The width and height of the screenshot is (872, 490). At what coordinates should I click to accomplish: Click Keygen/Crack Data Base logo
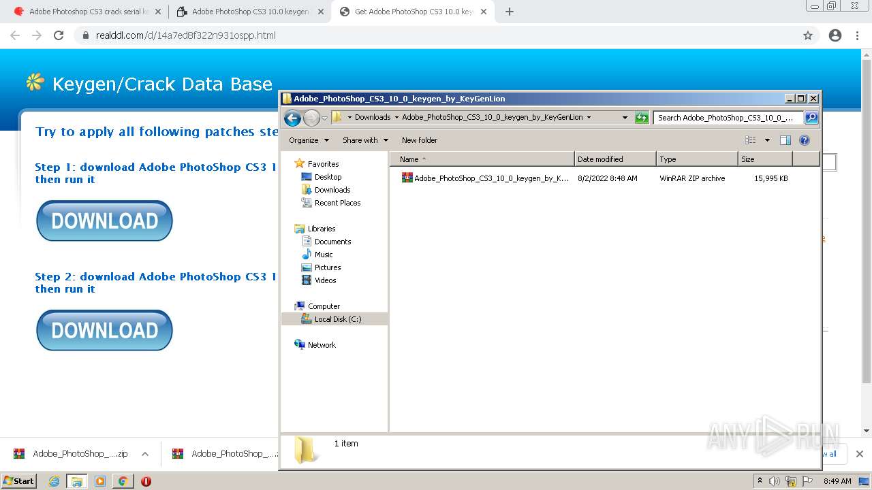tap(149, 84)
